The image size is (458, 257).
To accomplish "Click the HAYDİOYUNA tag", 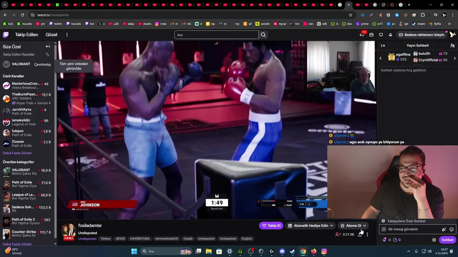I will tap(140, 239).
